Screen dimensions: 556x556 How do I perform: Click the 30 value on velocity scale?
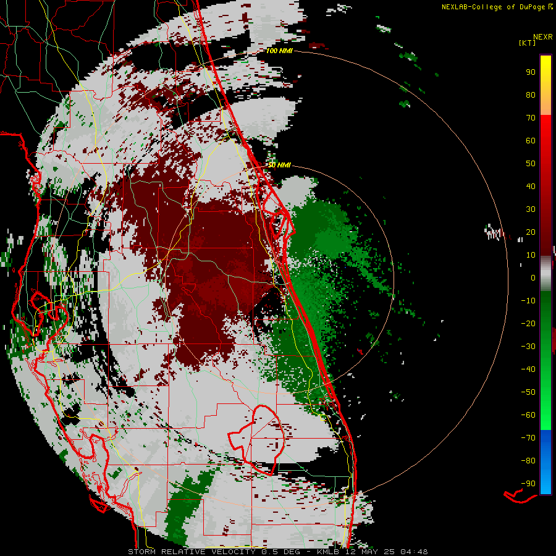pos(531,209)
